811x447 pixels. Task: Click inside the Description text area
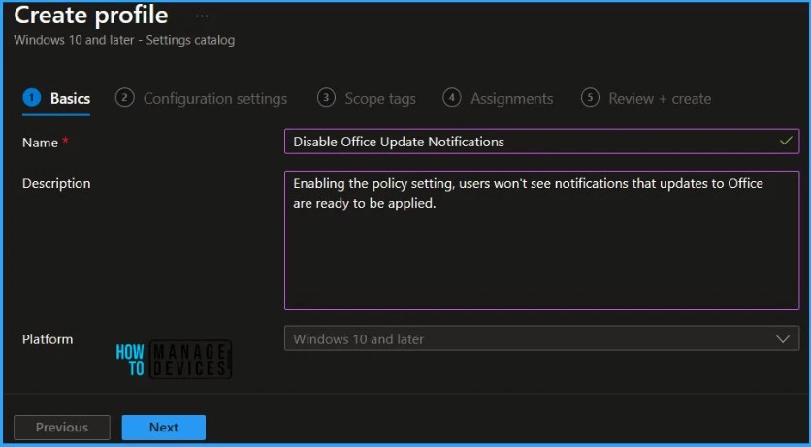pyautogui.click(x=541, y=240)
